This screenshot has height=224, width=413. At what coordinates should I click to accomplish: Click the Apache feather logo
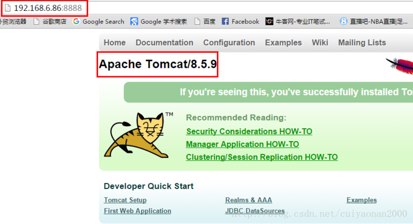400,65
